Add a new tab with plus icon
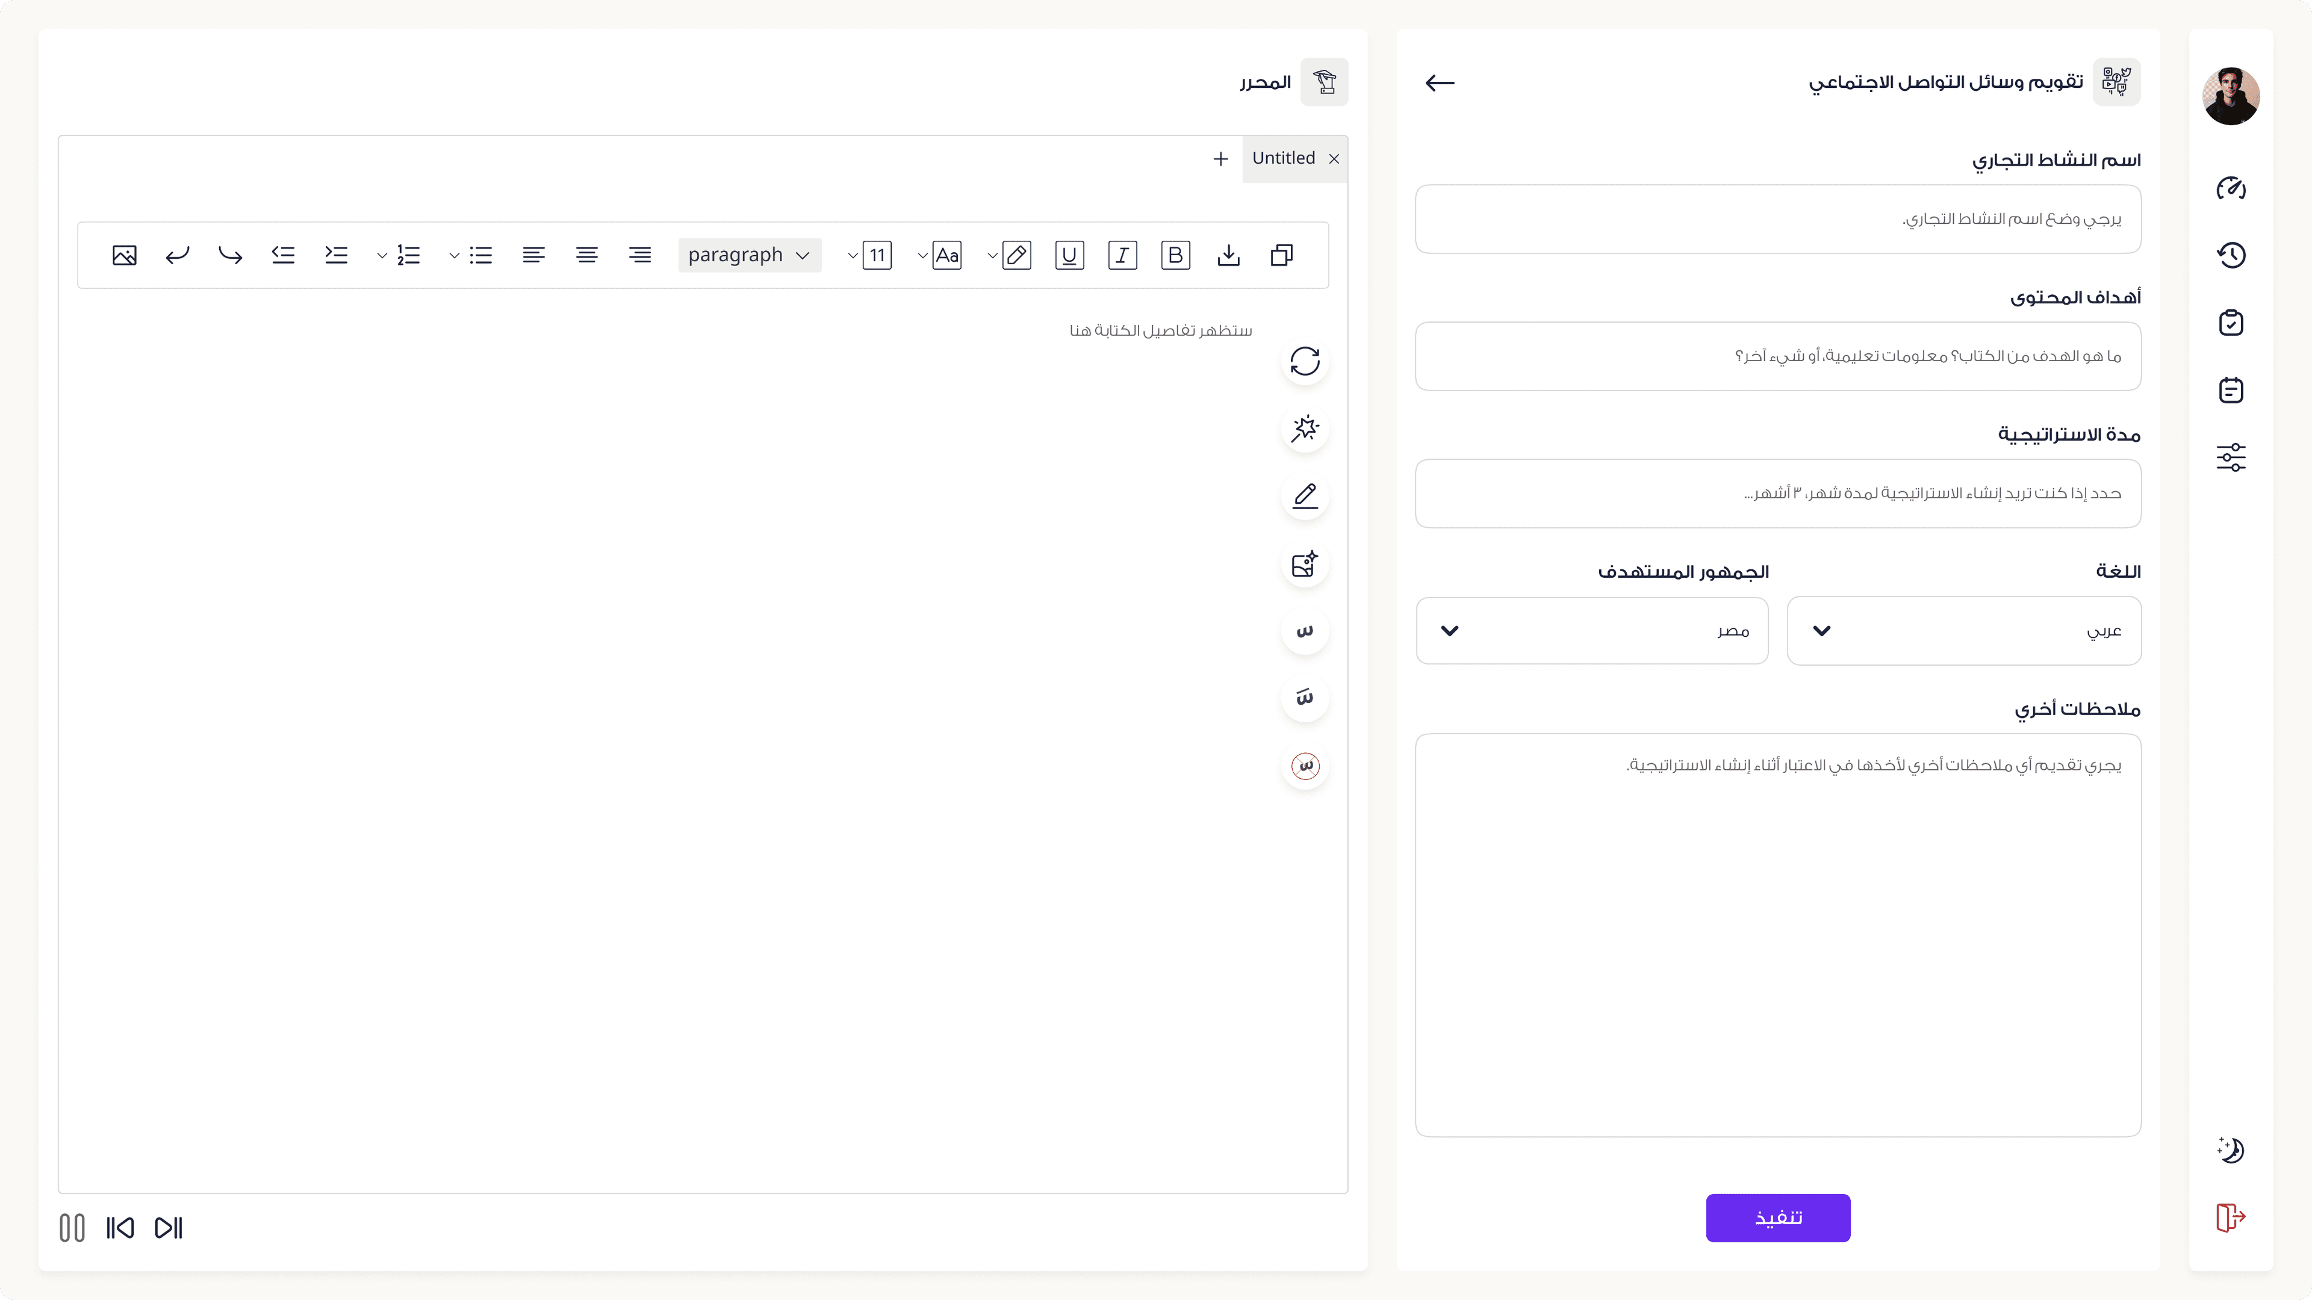2312x1300 pixels. point(1220,159)
